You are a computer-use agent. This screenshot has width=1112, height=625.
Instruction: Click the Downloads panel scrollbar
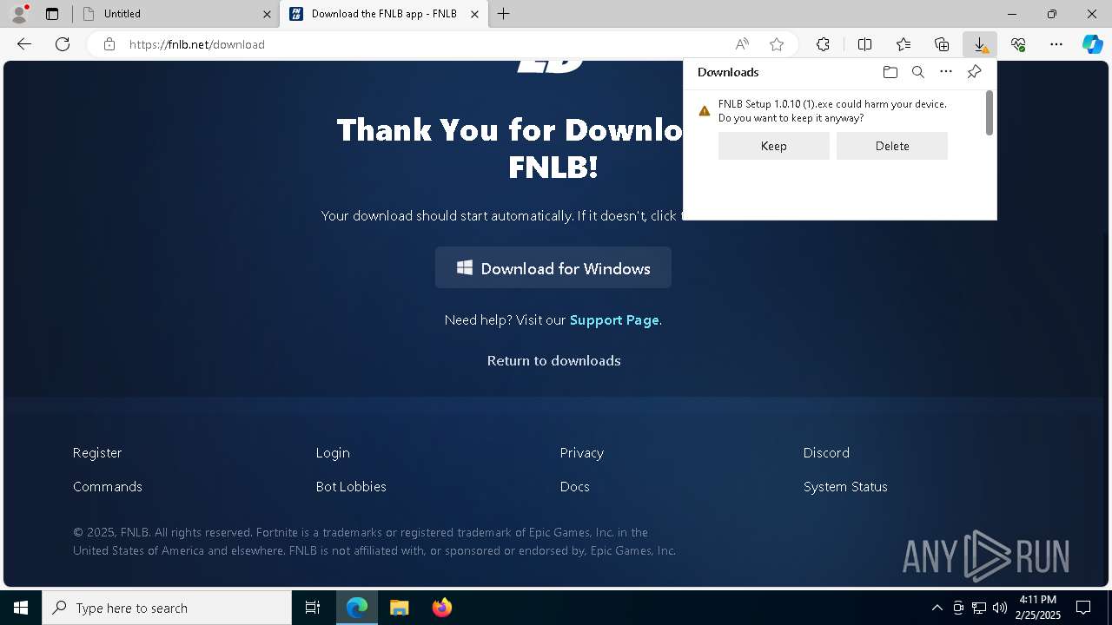pyautogui.click(x=990, y=113)
